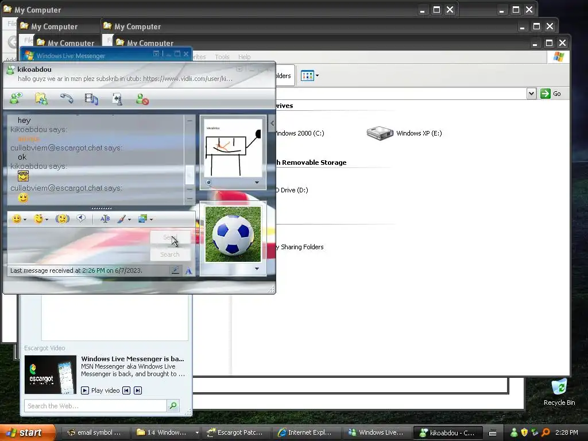Image resolution: width=588 pixels, height=441 pixels.
Task: Click the magnifier icon in system tray
Action: [546, 432]
